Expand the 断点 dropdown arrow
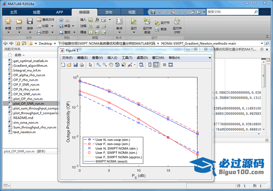The width and height of the screenshot is (273, 191). [x=120, y=32]
